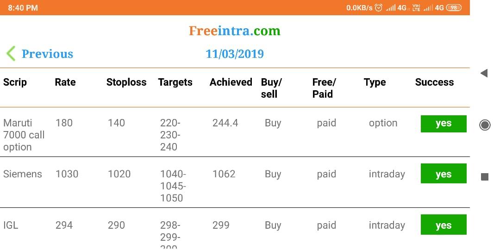Tap the battery indicator in status bar
Viewport: 500px width, 250px height.
point(453,8)
